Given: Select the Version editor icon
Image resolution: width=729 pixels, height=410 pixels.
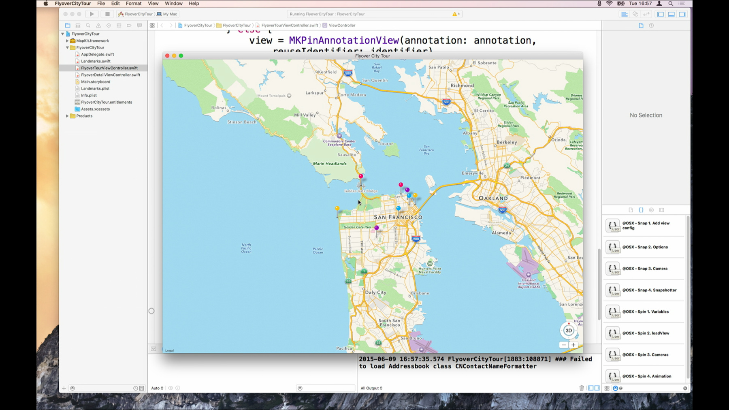Looking at the screenshot, I should pos(646,14).
